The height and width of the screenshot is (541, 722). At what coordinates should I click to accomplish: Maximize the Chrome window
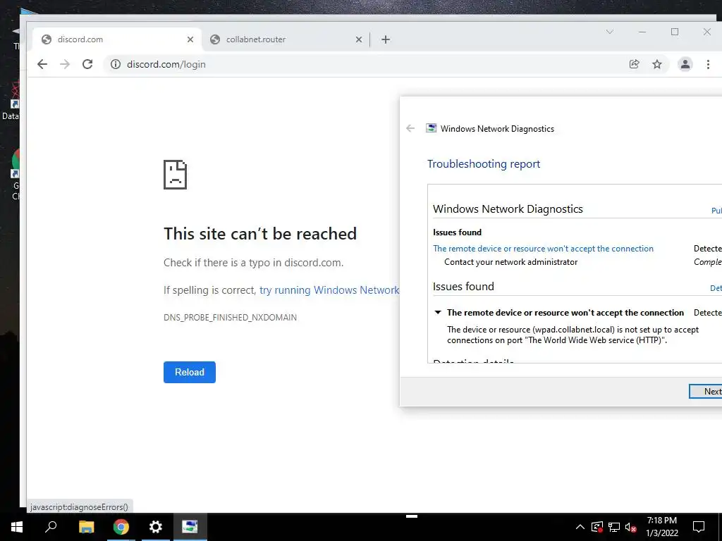(675, 32)
